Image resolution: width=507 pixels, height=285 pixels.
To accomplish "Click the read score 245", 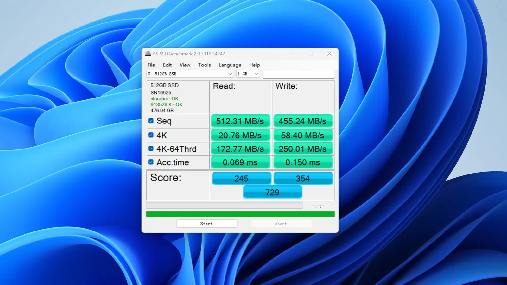I will coord(242,178).
